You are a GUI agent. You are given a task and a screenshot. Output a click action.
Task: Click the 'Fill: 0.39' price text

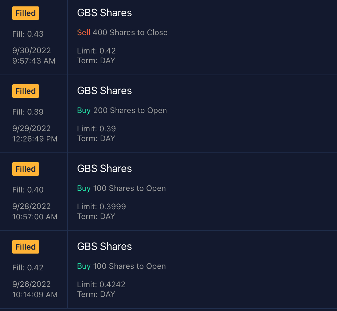click(x=28, y=112)
